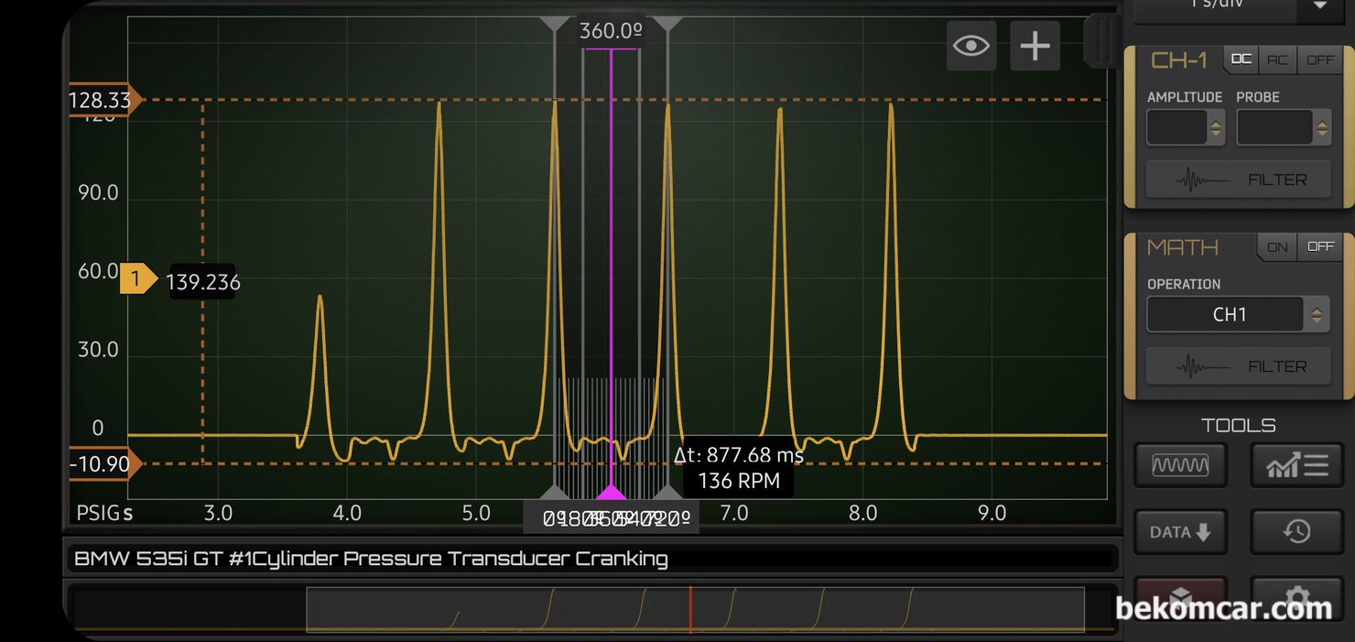Turn CH-1 channel OFF
This screenshot has height=642, width=1355.
[1320, 60]
